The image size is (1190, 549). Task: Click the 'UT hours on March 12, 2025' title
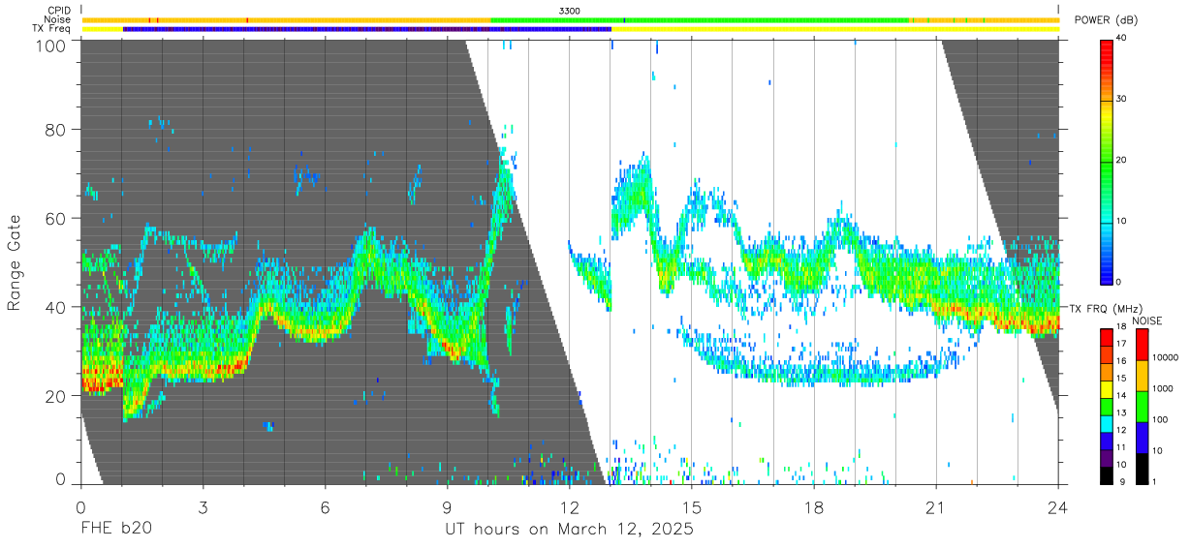[569, 530]
